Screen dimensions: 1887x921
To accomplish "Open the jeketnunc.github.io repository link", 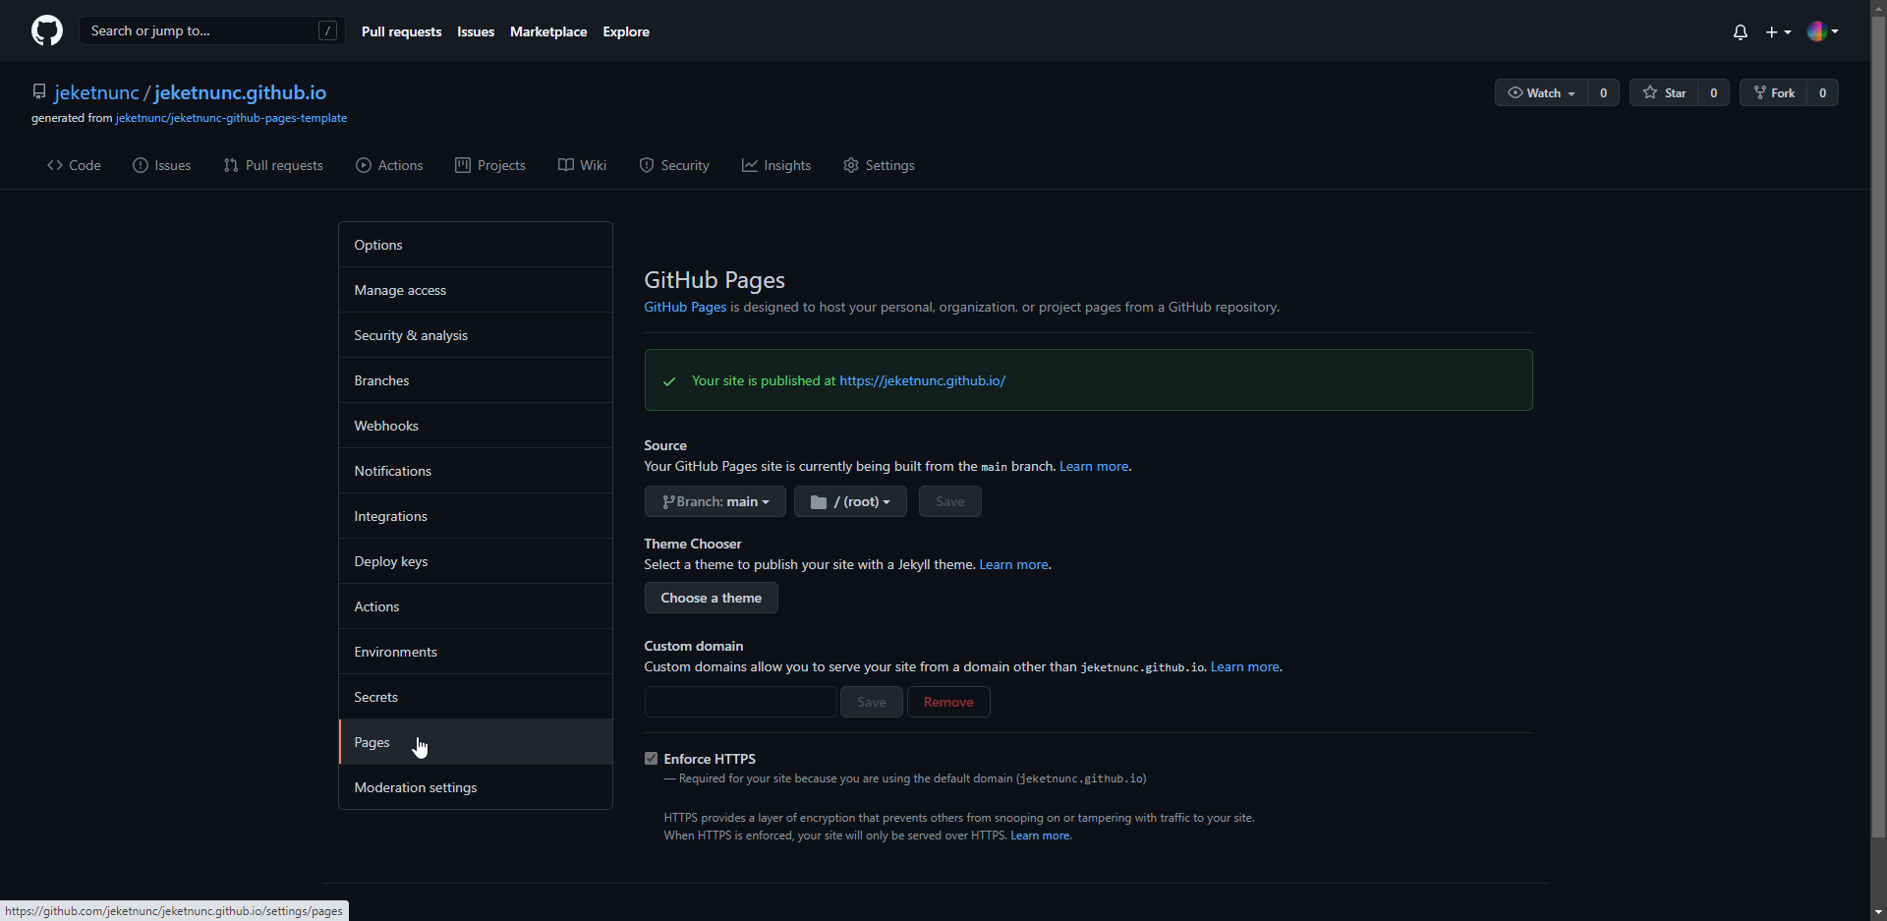I will pos(240,92).
